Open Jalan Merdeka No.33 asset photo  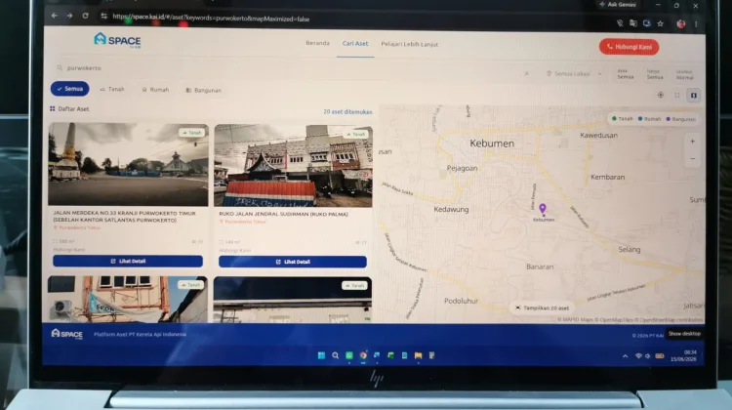coord(128,164)
